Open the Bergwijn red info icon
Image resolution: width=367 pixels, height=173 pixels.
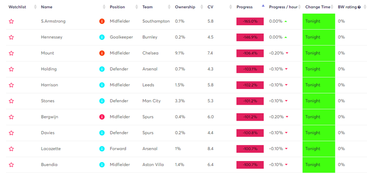tap(102, 117)
